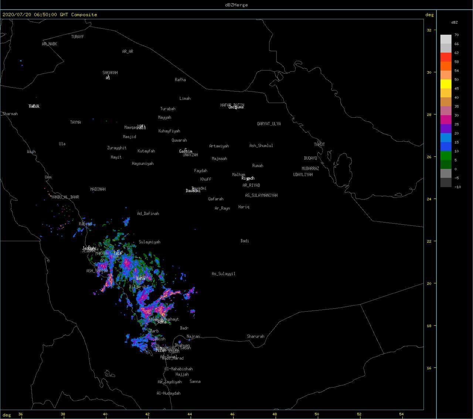This screenshot has width=473, height=419.
Task: Select the As_Sulayyil location label
Action: (224, 274)
